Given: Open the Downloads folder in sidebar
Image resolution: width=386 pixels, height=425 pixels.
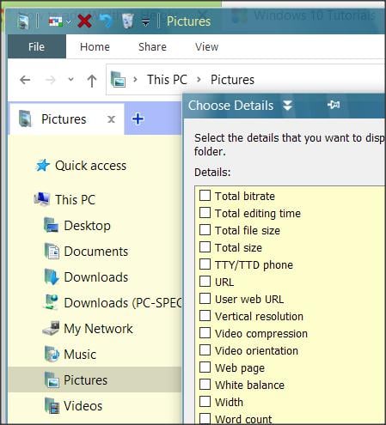Looking at the screenshot, I should 96,277.
